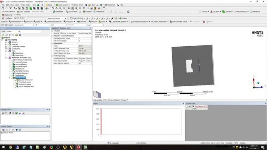
Task: Open the File menu
Action: tap(3, 5)
